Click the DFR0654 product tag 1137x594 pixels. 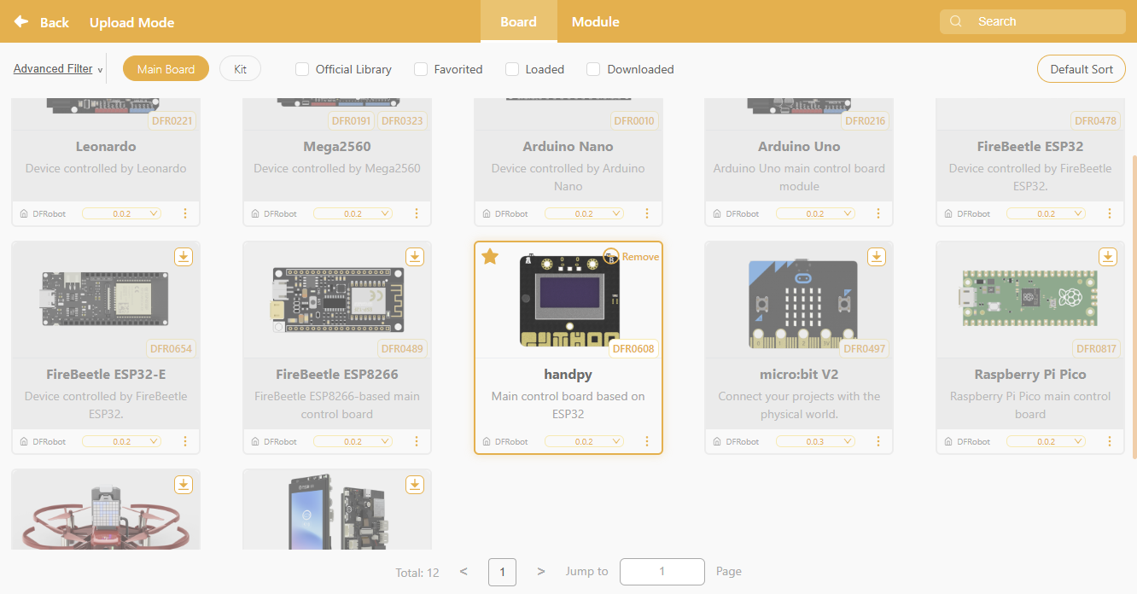coord(172,348)
